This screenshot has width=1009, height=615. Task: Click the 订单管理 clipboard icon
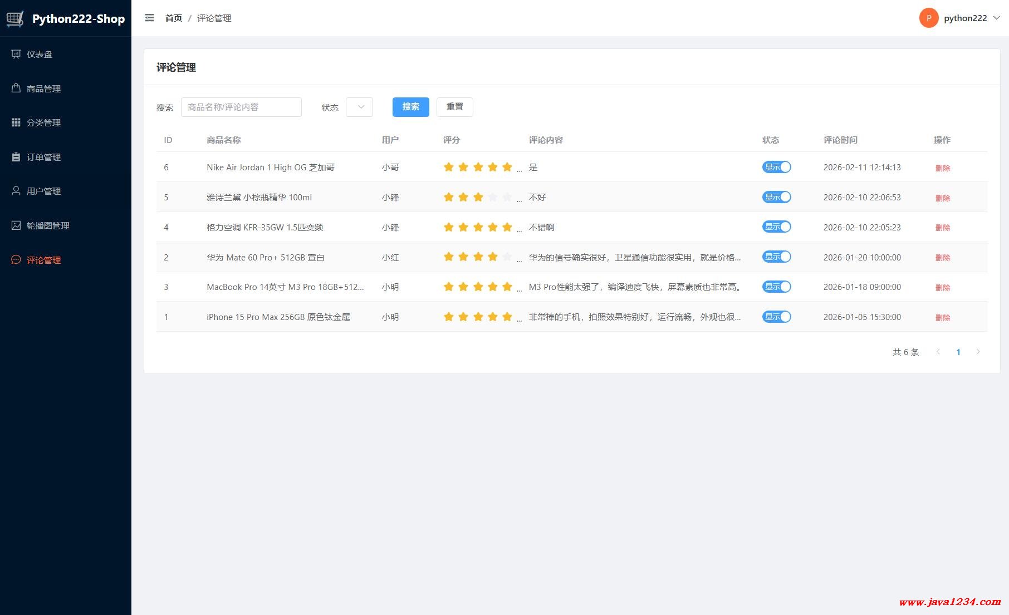(16, 157)
